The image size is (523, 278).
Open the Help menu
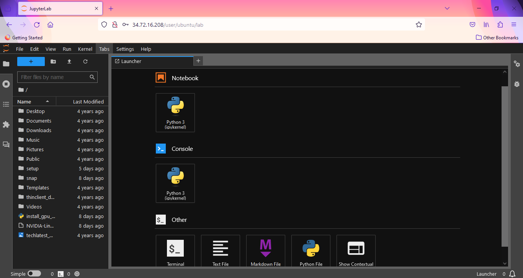pyautogui.click(x=146, y=49)
